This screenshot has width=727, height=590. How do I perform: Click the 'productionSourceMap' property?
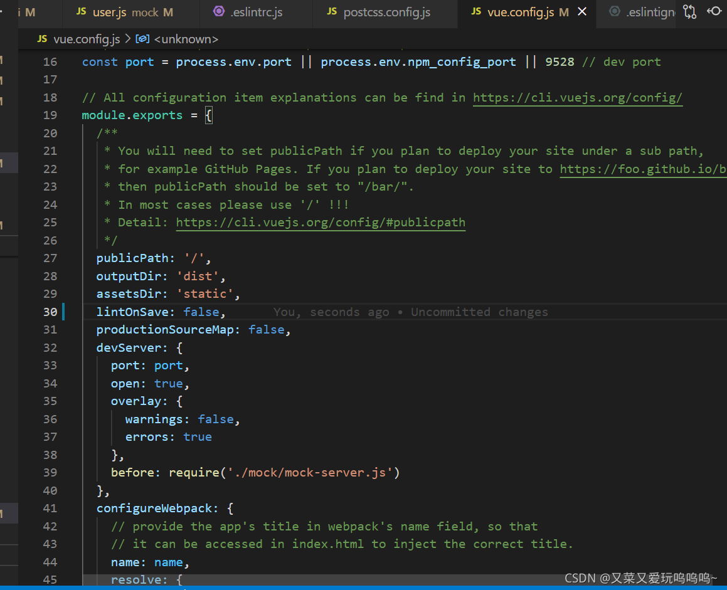(x=164, y=330)
